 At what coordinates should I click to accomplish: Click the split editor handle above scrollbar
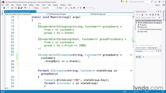click(133, 17)
